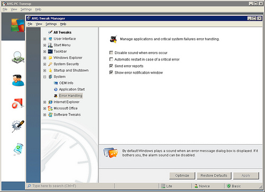Open View menu in Tweak Manager

pyautogui.click(x=39, y=24)
